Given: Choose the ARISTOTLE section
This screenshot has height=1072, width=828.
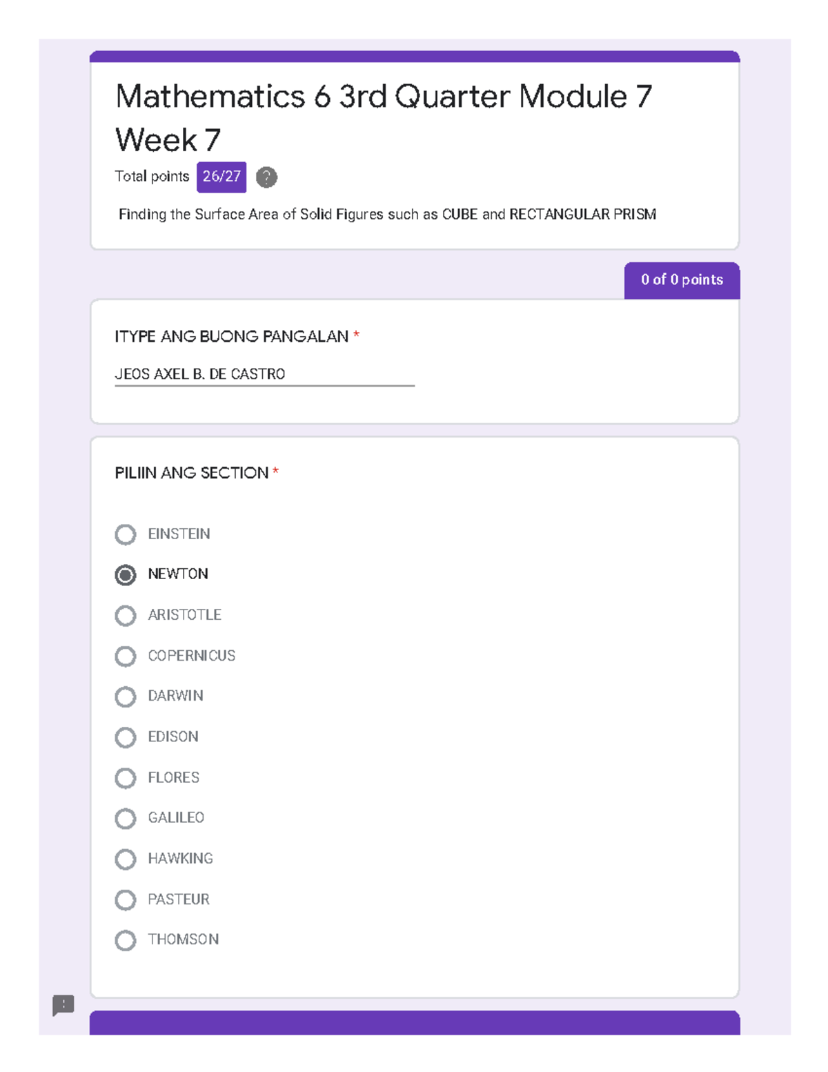Looking at the screenshot, I should pyautogui.click(x=126, y=615).
